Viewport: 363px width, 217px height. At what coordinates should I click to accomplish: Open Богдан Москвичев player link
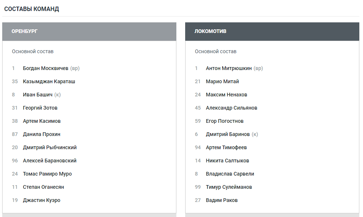[x=45, y=68]
